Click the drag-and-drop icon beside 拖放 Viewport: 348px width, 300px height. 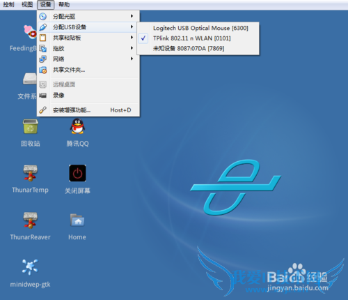(42, 48)
